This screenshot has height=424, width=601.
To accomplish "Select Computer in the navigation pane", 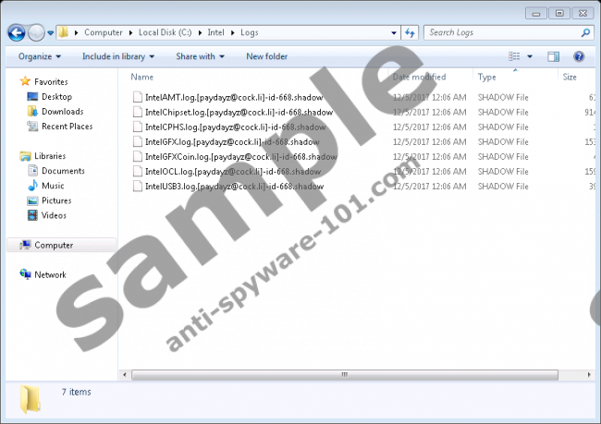I will [54, 246].
